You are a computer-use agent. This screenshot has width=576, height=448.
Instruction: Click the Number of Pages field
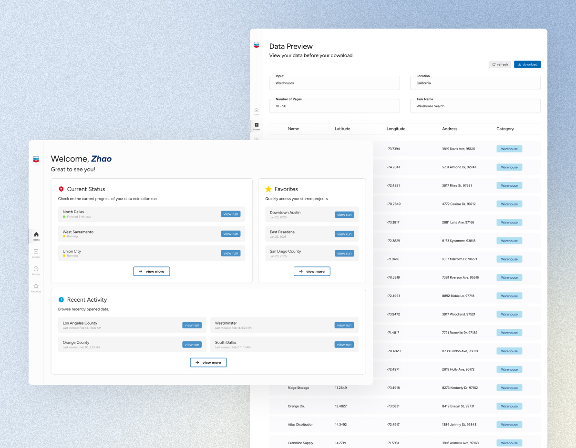click(334, 106)
